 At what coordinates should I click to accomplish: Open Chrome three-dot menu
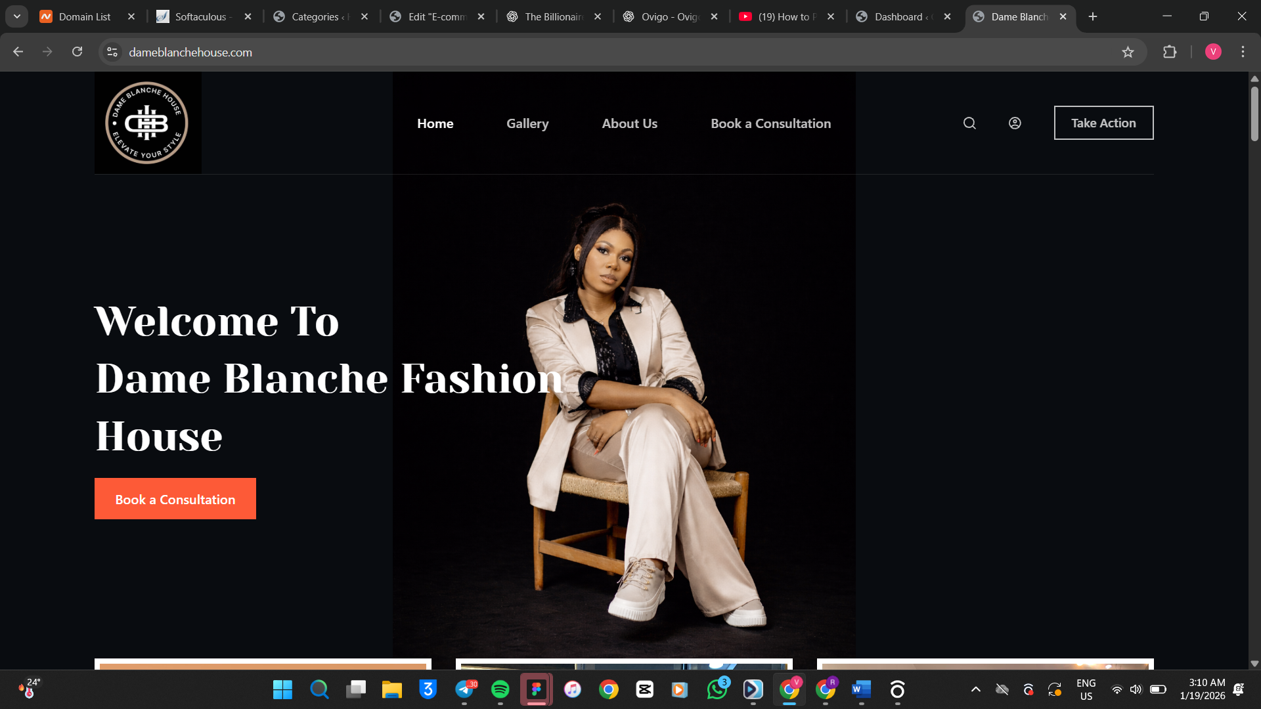coord(1243,52)
